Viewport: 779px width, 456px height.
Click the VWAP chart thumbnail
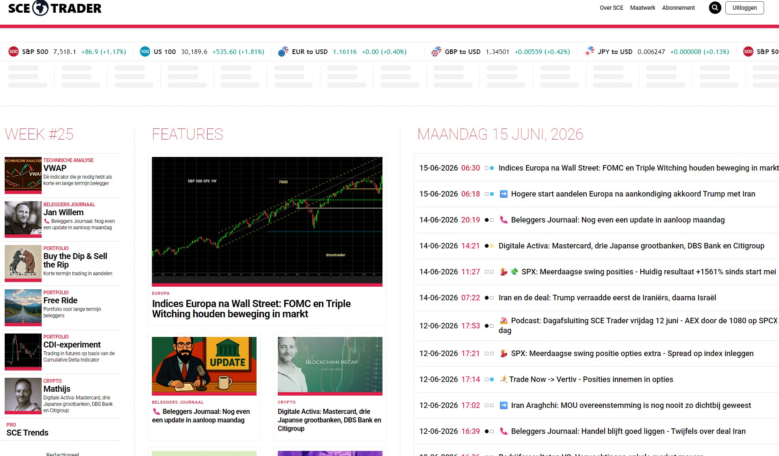[x=23, y=175]
